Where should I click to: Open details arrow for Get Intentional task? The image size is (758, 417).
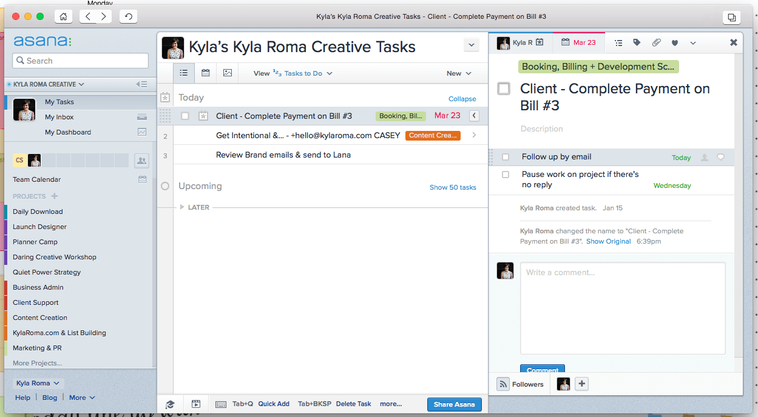474,135
